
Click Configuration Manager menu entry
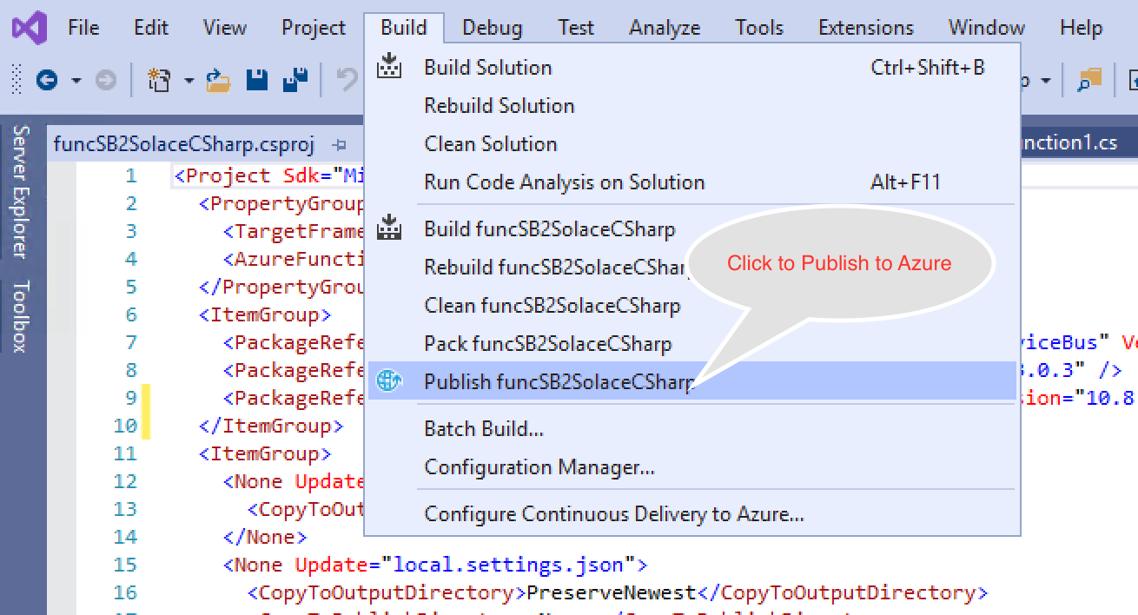click(x=539, y=467)
